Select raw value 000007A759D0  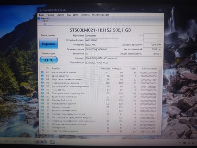click(148, 73)
